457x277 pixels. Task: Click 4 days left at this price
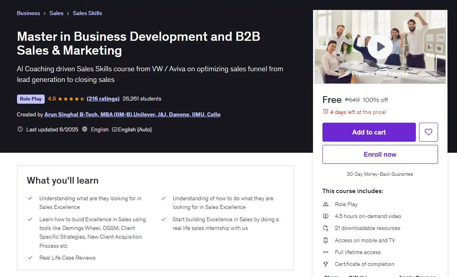pyautogui.click(x=358, y=112)
